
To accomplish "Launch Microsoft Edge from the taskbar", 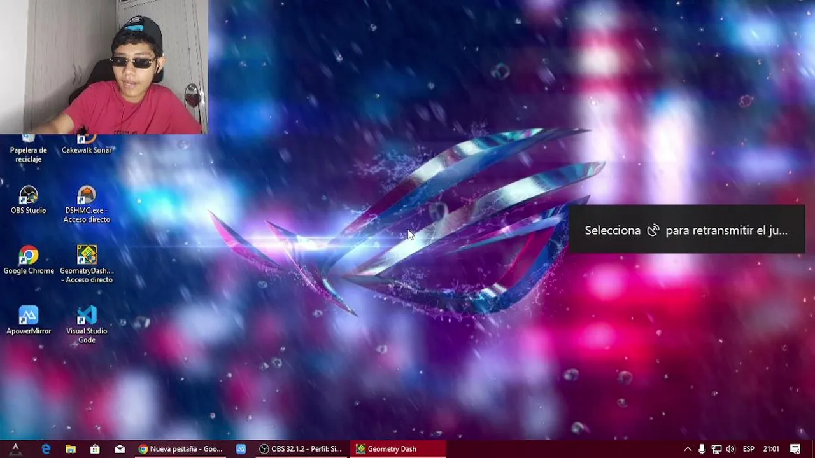I will click(46, 449).
